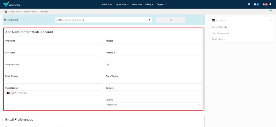Viewport: 276px width, 127px height.
Task: Open the Client Area menu item
Action: pos(107,4)
